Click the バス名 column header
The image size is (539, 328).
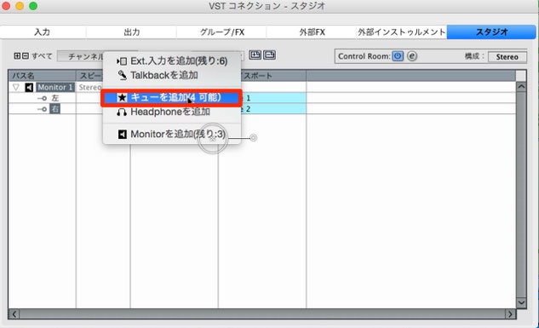click(x=42, y=76)
